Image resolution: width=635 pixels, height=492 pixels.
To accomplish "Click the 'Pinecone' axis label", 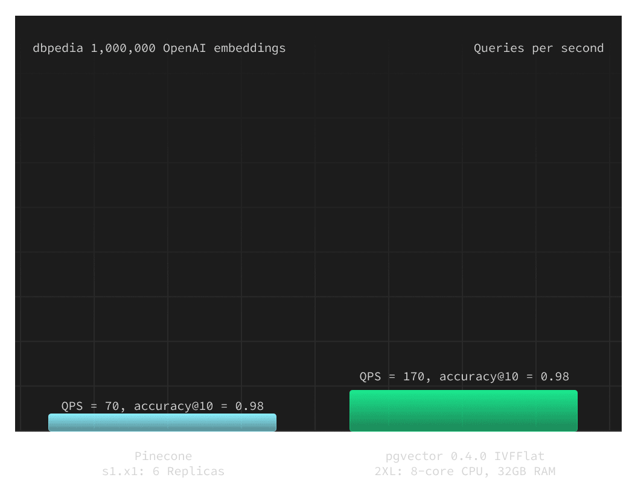I will 163,456.
